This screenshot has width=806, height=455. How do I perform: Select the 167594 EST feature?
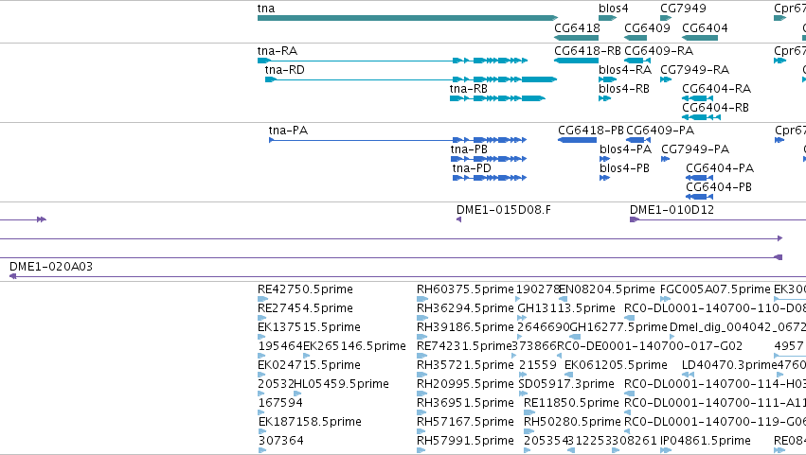[x=260, y=412]
